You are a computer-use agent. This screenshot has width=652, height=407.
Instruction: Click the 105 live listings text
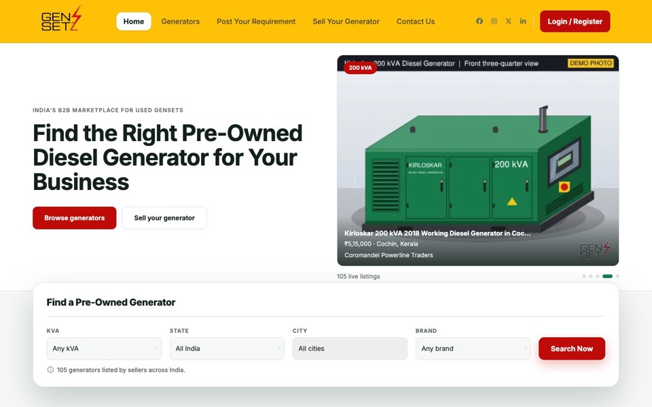(358, 276)
